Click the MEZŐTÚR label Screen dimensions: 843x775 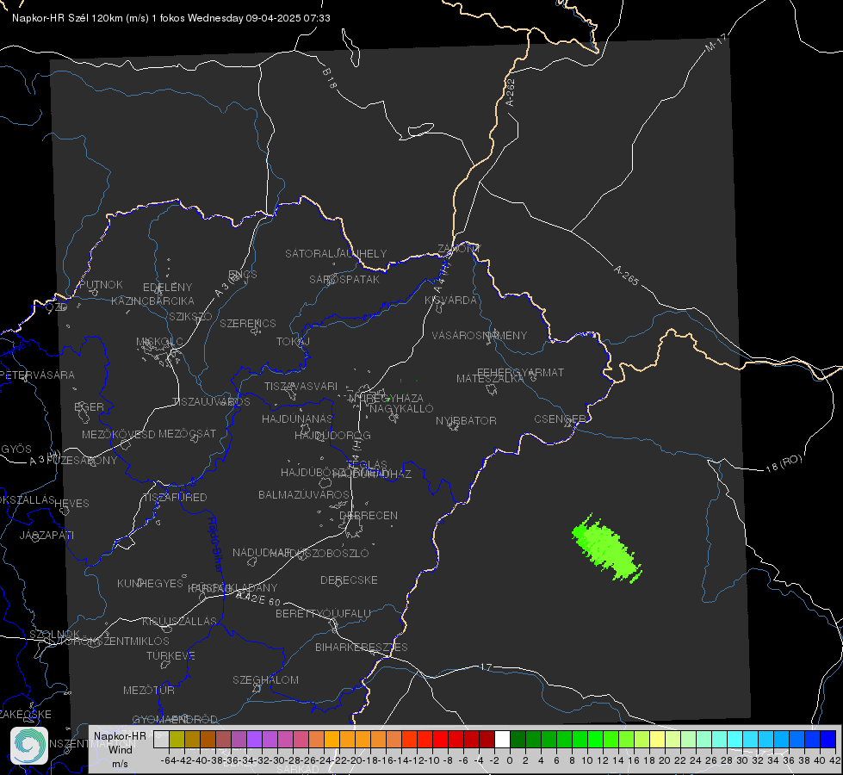click(149, 690)
